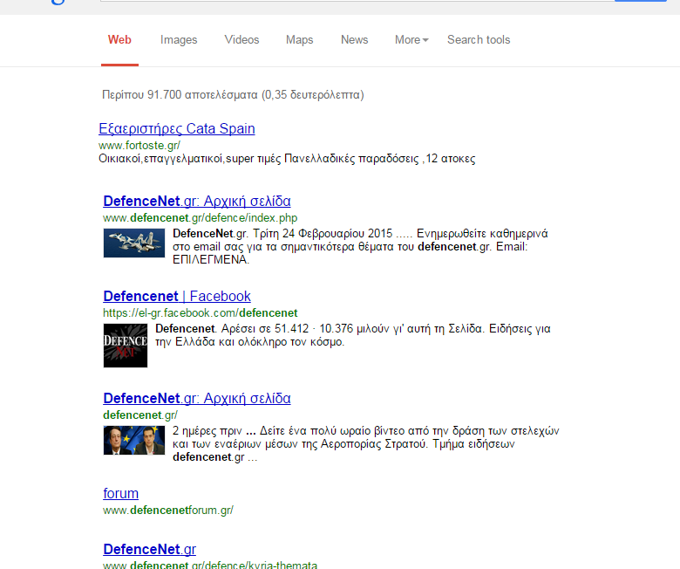The height and width of the screenshot is (569, 680).
Task: Open the last DefenceNet.gr result title
Action: point(150,550)
